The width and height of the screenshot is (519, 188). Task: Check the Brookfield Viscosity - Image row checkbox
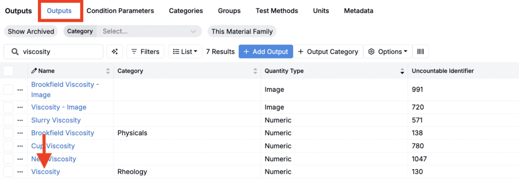pyautogui.click(x=8, y=89)
